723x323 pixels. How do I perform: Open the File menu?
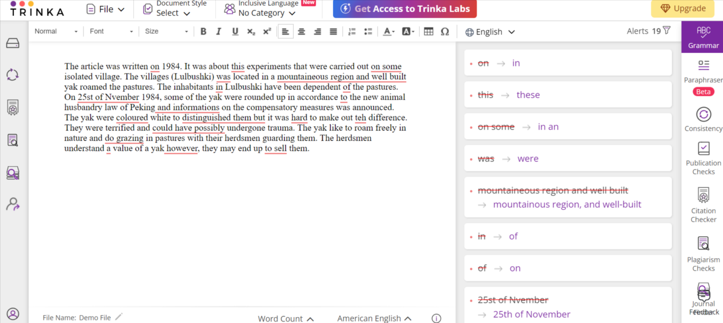click(x=104, y=9)
